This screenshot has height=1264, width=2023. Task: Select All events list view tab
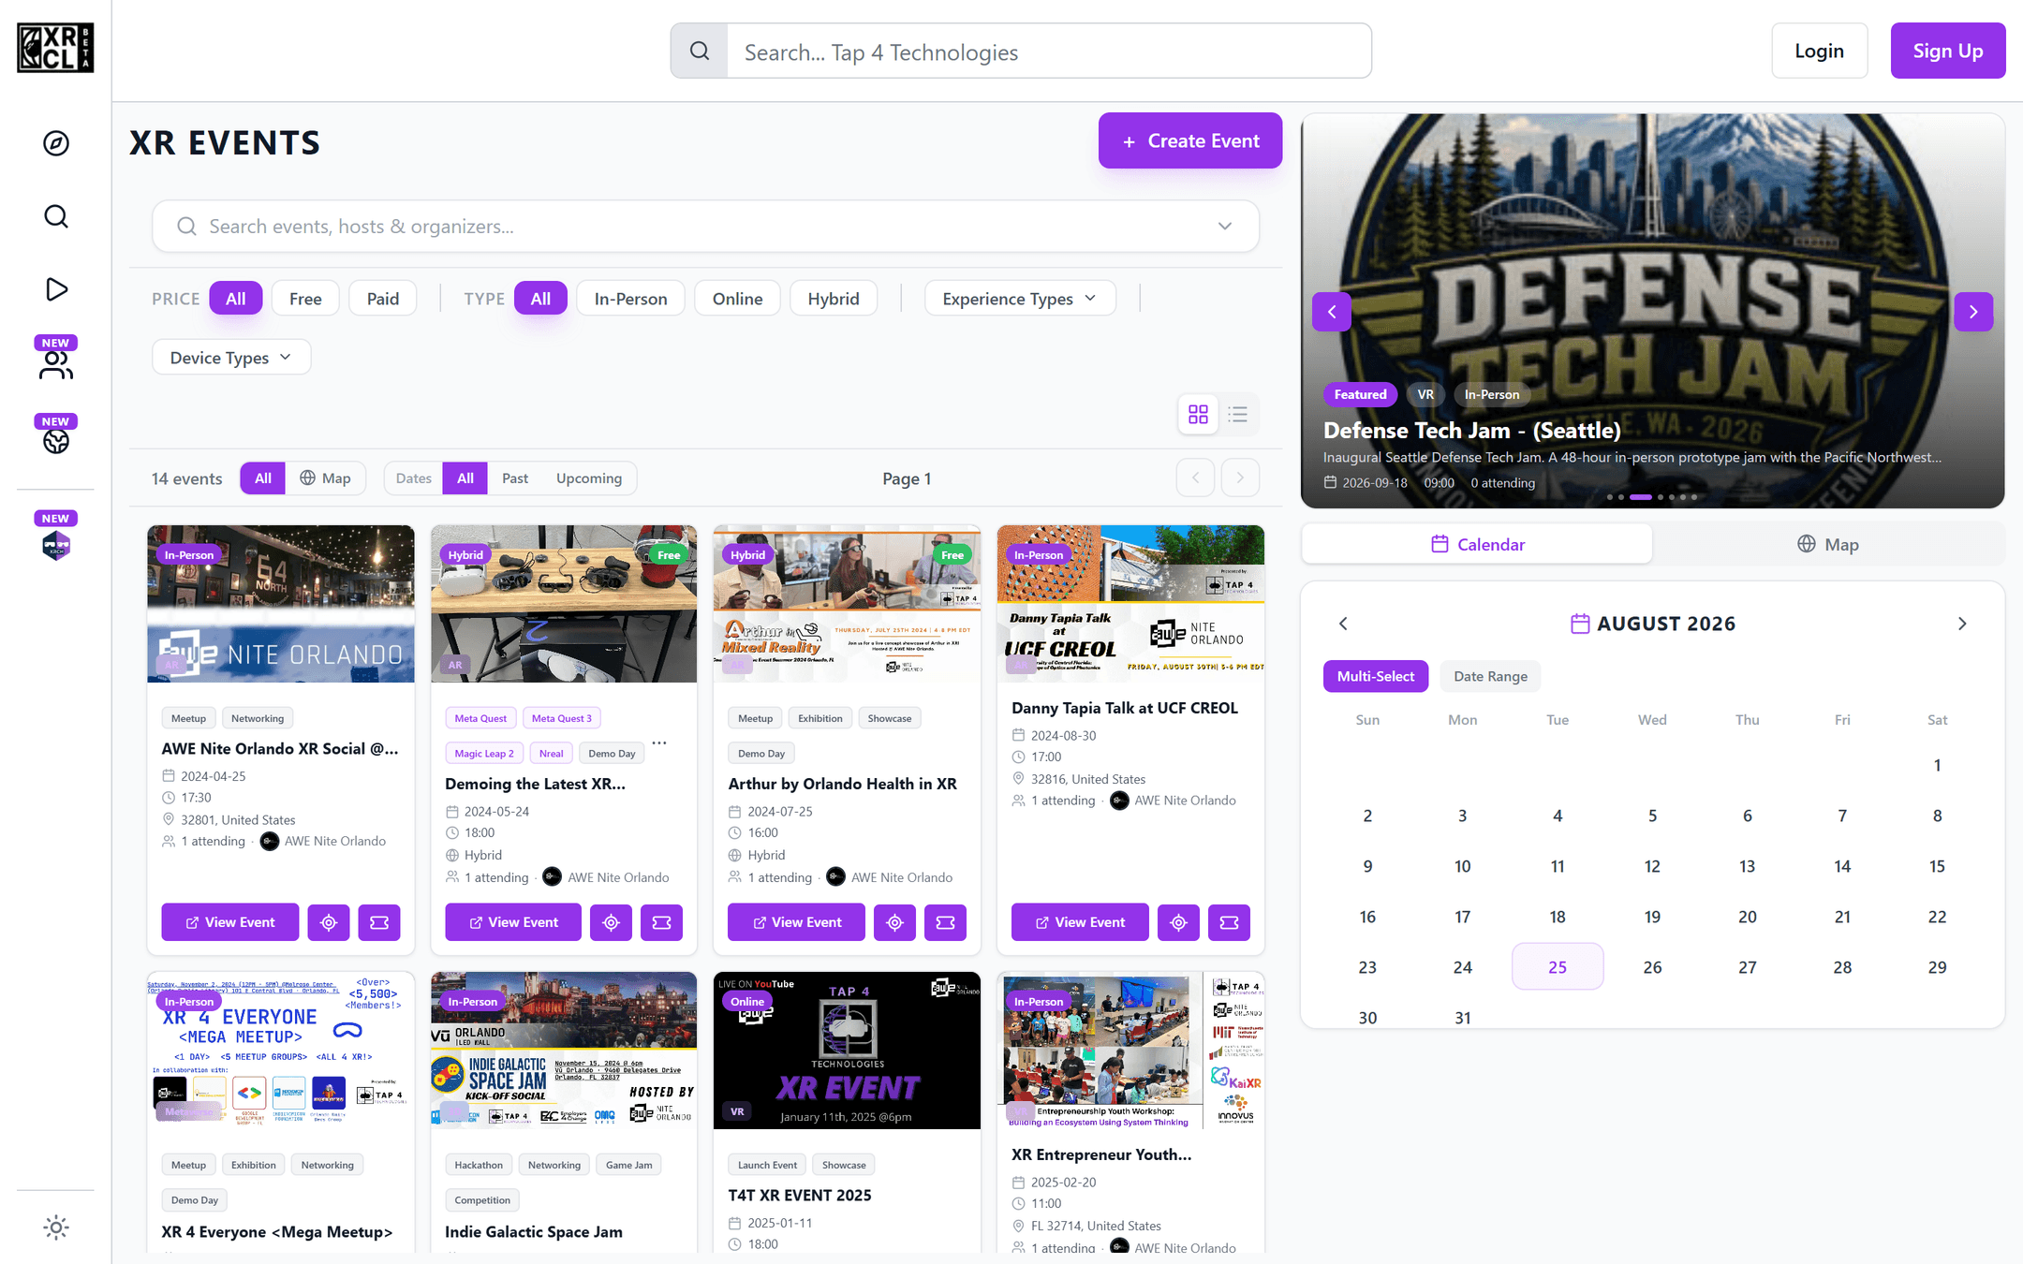263,478
